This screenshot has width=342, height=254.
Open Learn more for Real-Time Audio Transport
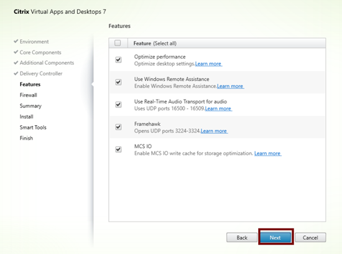point(218,108)
